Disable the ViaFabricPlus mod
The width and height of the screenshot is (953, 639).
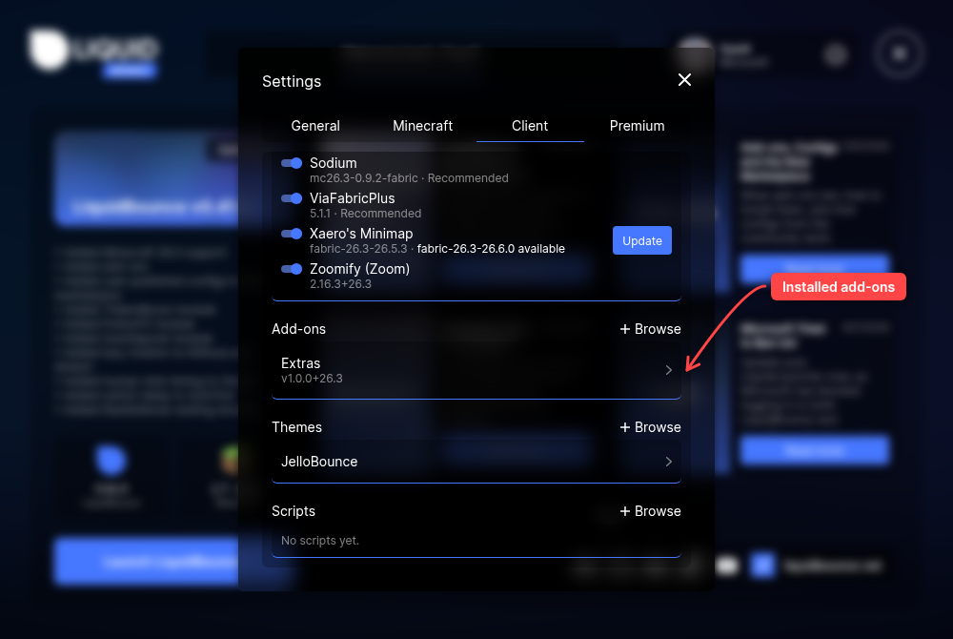[292, 198]
